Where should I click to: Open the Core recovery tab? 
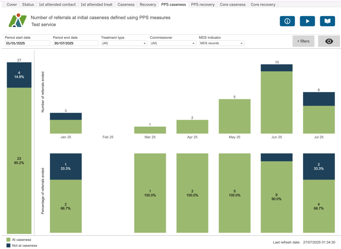(263, 5)
